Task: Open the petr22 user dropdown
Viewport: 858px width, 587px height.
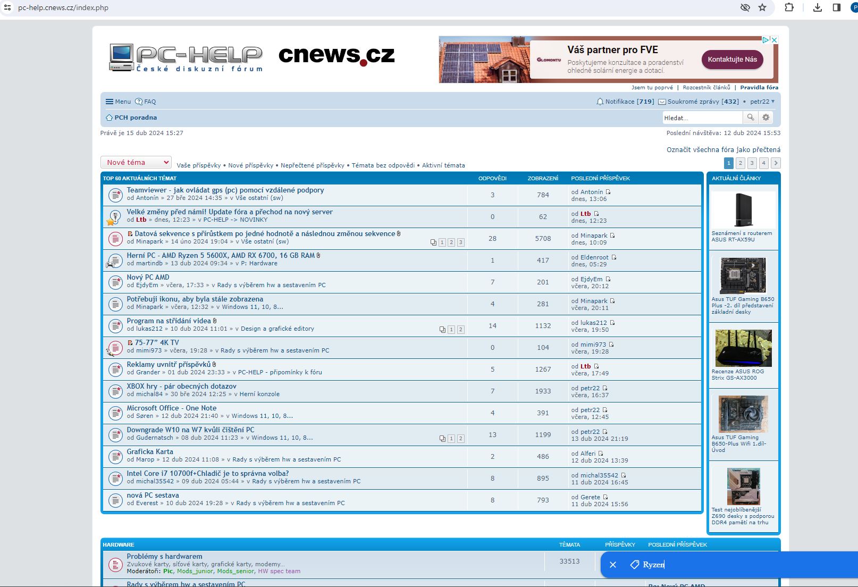Action: pos(762,102)
